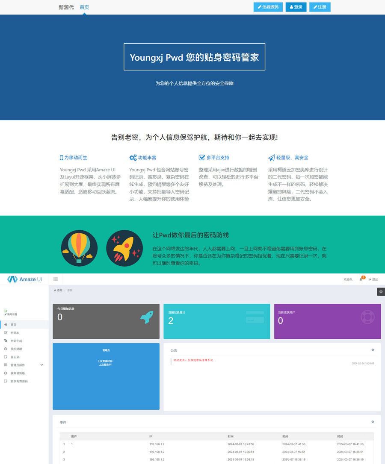Click 退出 to log out
The width and height of the screenshot is (385, 464).
[x=373, y=279]
